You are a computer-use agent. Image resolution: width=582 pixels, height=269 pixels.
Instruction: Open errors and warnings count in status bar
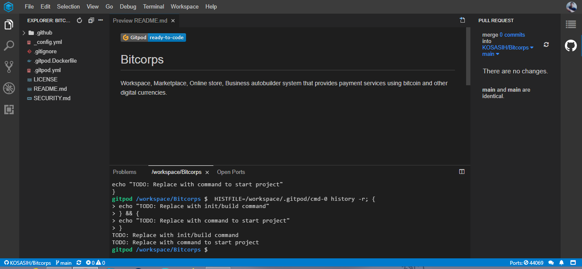[95, 263]
